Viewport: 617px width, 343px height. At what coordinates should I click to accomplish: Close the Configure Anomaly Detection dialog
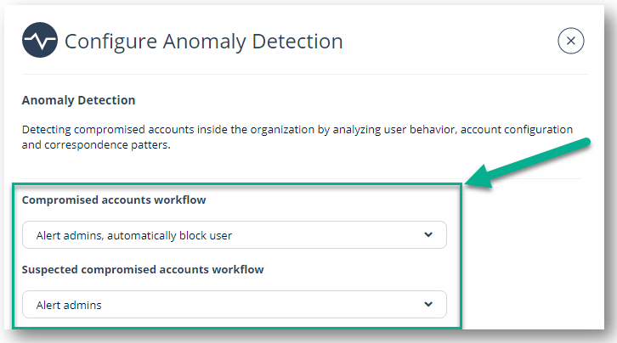(570, 41)
